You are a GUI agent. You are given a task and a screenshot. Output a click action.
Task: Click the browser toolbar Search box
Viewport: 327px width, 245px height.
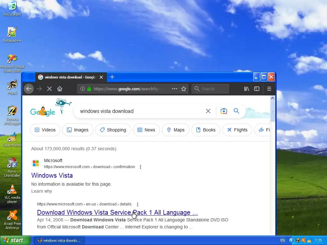coord(210,89)
